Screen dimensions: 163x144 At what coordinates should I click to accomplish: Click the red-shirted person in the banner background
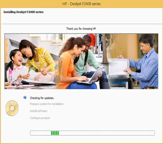point(93,40)
